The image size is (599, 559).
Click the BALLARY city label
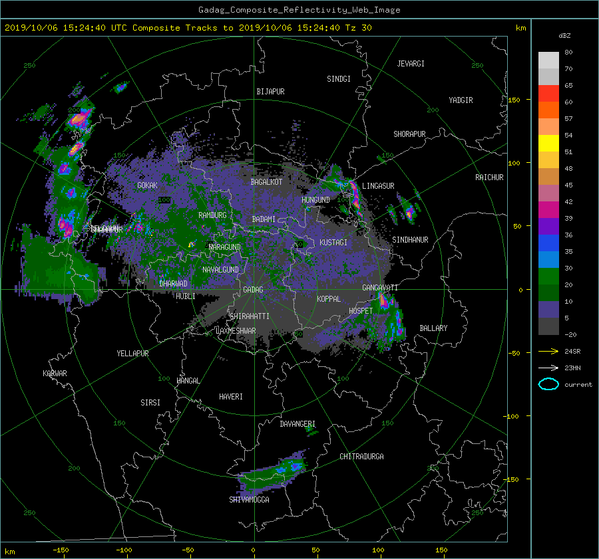pos(433,328)
